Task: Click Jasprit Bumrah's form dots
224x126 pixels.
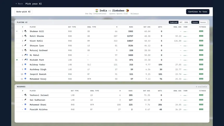Action: [186, 74]
